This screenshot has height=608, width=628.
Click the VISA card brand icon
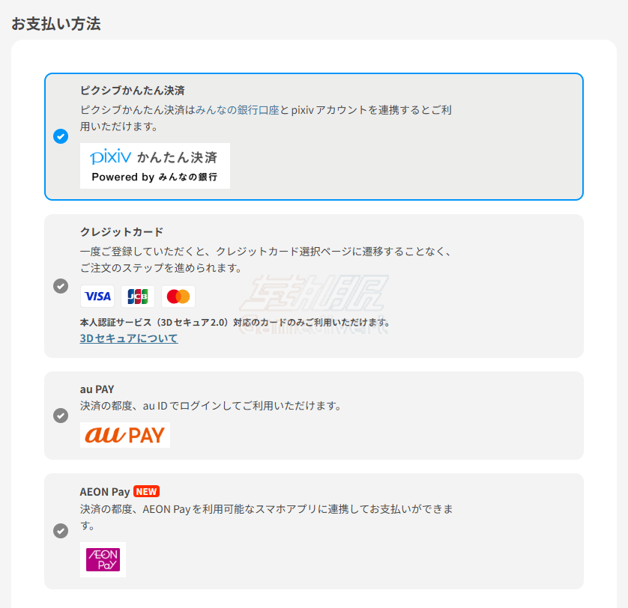(97, 297)
